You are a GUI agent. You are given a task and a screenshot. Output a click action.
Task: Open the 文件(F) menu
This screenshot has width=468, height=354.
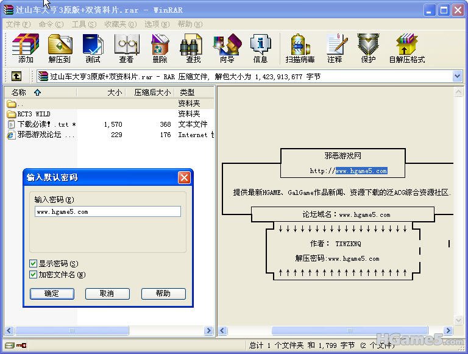tap(18, 24)
